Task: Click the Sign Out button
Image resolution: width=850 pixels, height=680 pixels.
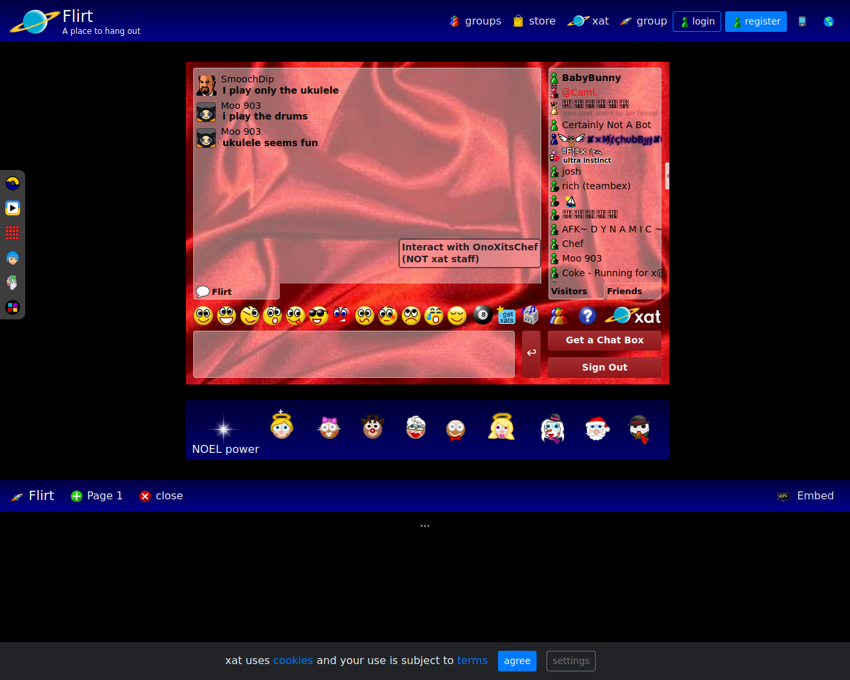Action: [x=604, y=367]
